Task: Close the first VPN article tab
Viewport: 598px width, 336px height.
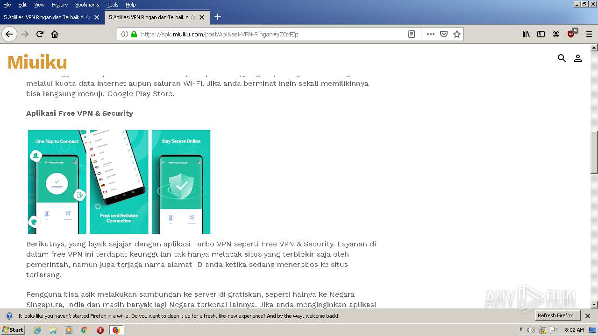Action: [x=97, y=17]
